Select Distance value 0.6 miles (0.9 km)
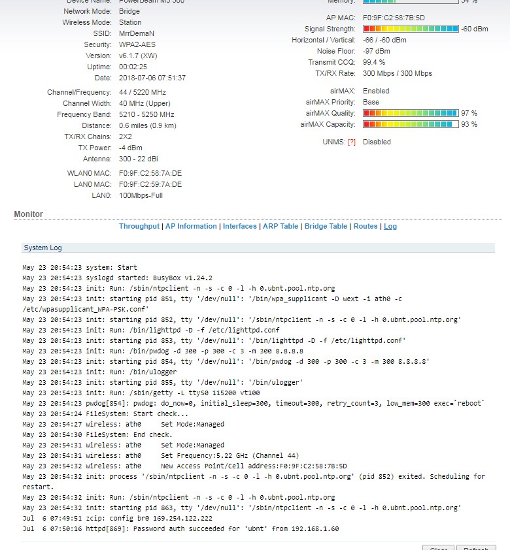Screen dimensions: 510x550 148,125
